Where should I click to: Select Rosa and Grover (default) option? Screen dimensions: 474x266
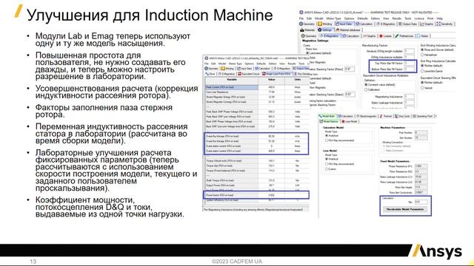click(437, 50)
